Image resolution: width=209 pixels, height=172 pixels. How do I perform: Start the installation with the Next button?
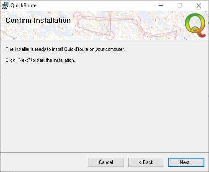click(x=186, y=162)
